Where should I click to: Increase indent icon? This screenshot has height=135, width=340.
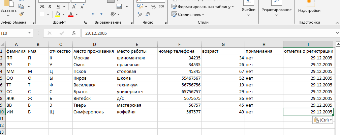[102, 14]
